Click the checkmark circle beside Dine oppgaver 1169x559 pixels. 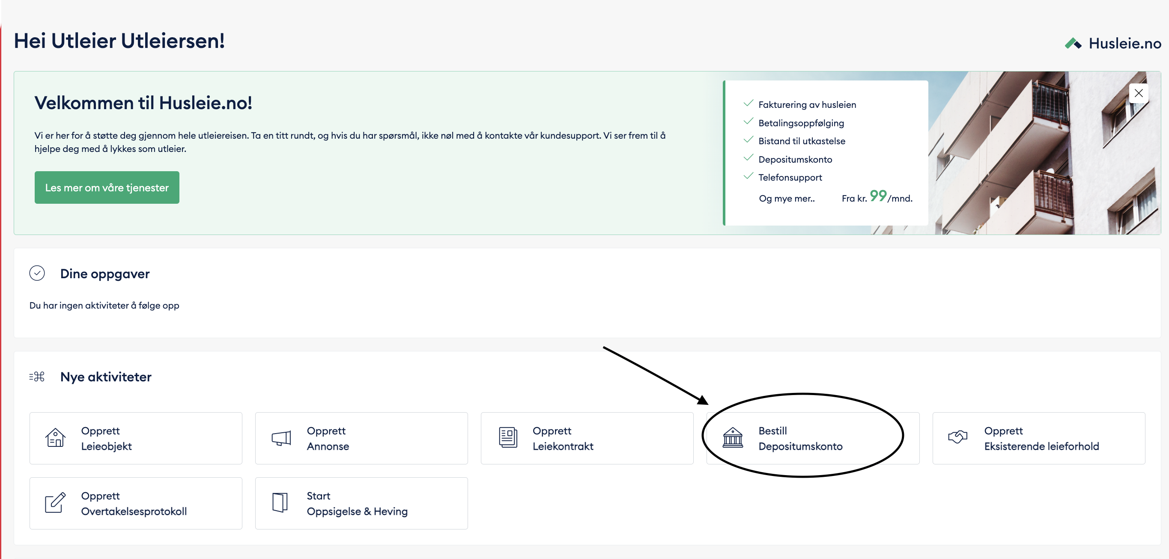click(x=37, y=273)
